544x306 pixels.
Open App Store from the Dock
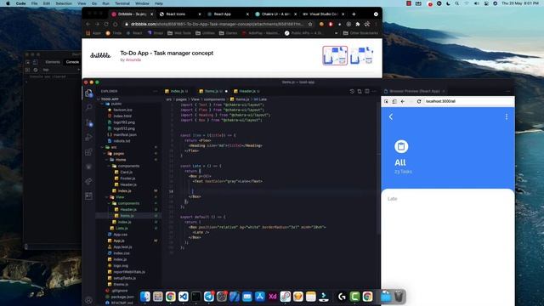click(260, 297)
